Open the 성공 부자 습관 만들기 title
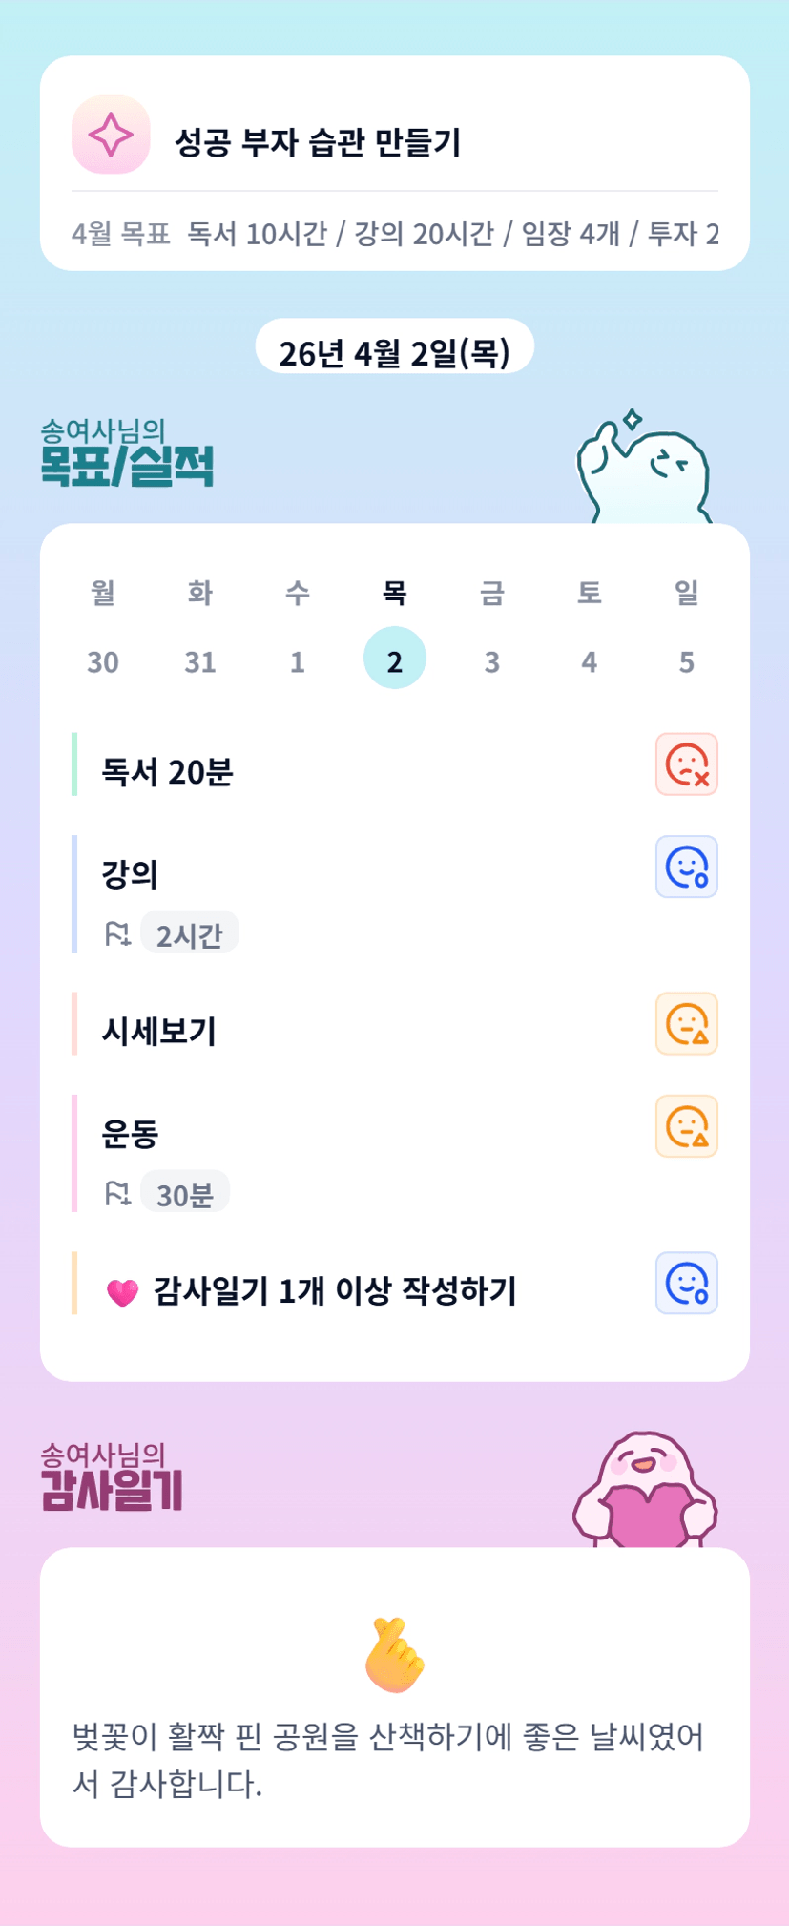The width and height of the screenshot is (789, 1926). 318,142
